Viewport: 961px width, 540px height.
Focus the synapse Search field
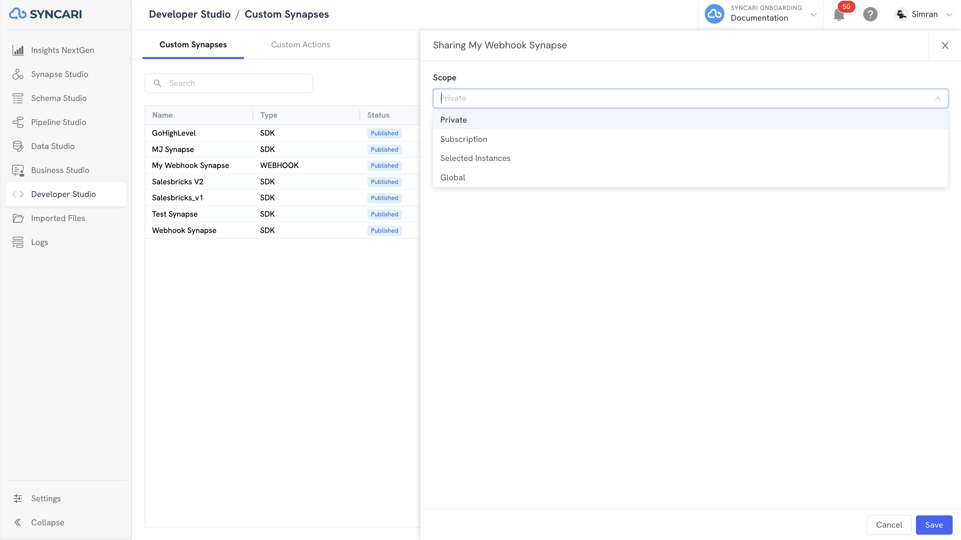[x=229, y=83]
